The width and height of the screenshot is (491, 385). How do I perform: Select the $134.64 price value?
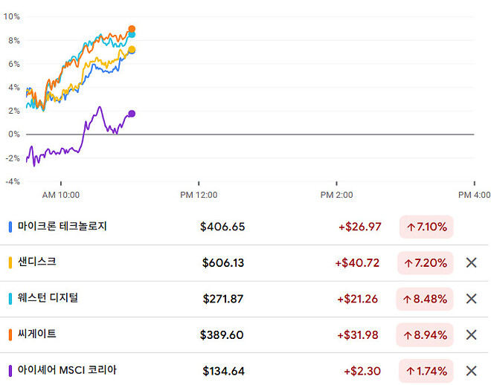(224, 371)
